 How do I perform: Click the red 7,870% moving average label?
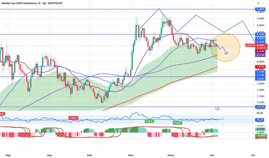260,67
